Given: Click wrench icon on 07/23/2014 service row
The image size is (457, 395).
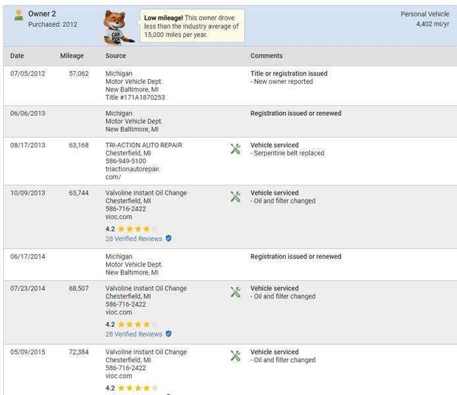Looking at the screenshot, I should (x=236, y=292).
